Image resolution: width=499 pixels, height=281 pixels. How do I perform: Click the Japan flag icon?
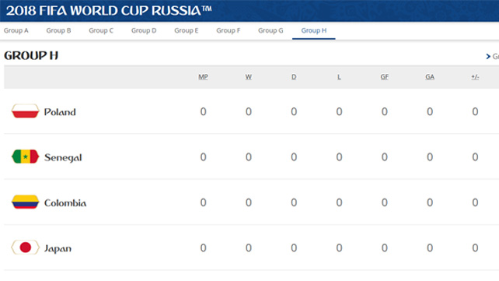[x=25, y=248]
